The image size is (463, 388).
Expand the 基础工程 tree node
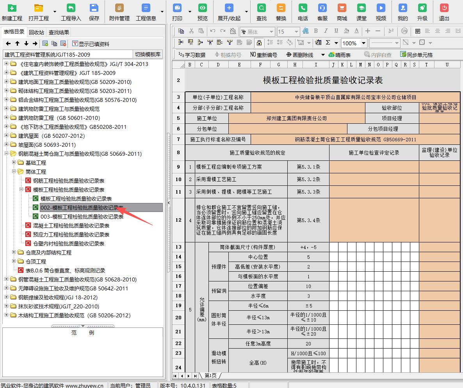click(x=14, y=162)
